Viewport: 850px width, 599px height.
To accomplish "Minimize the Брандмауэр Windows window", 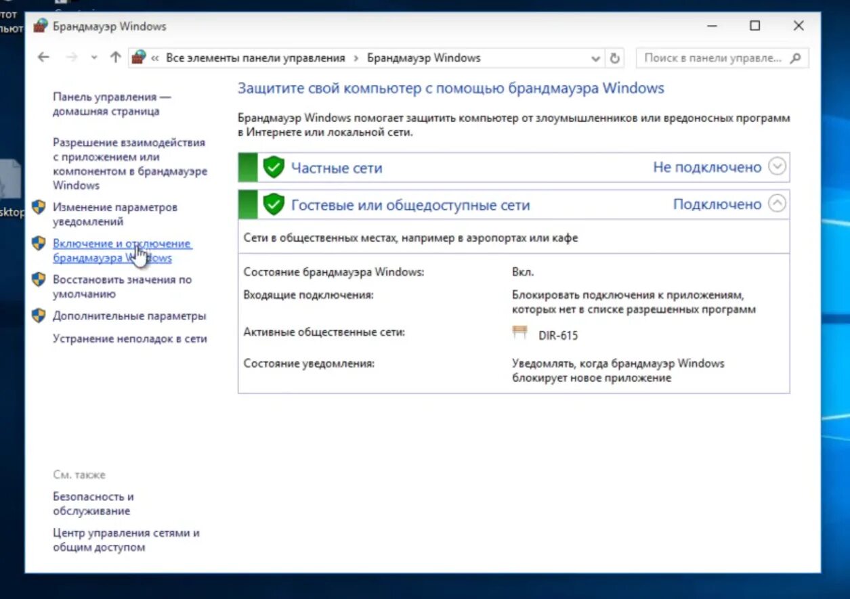I will (x=712, y=26).
